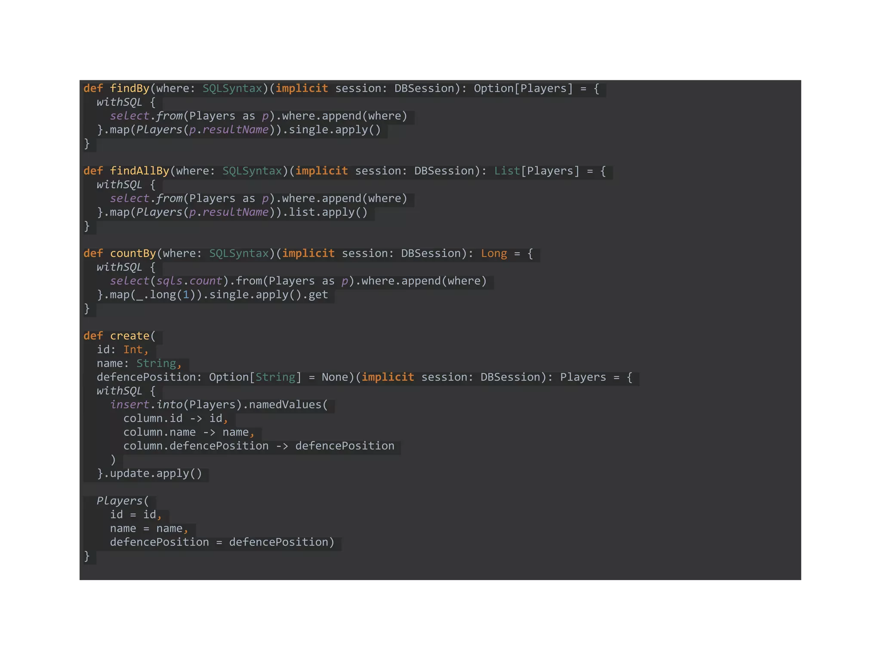Click the }.update.apply() line
This screenshot has width=881, height=660.
(149, 474)
